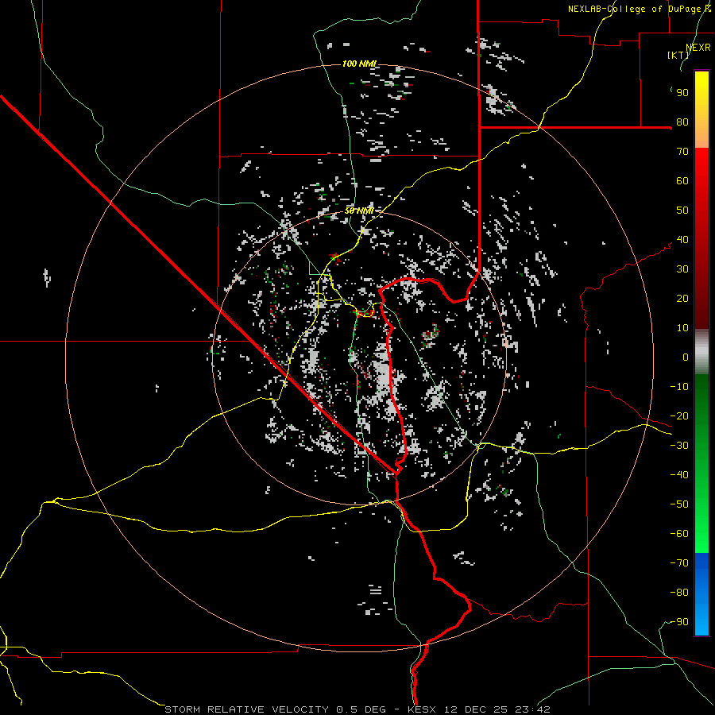Click the 10 value on velocity scale
The height and width of the screenshot is (715, 715).
[x=682, y=328]
